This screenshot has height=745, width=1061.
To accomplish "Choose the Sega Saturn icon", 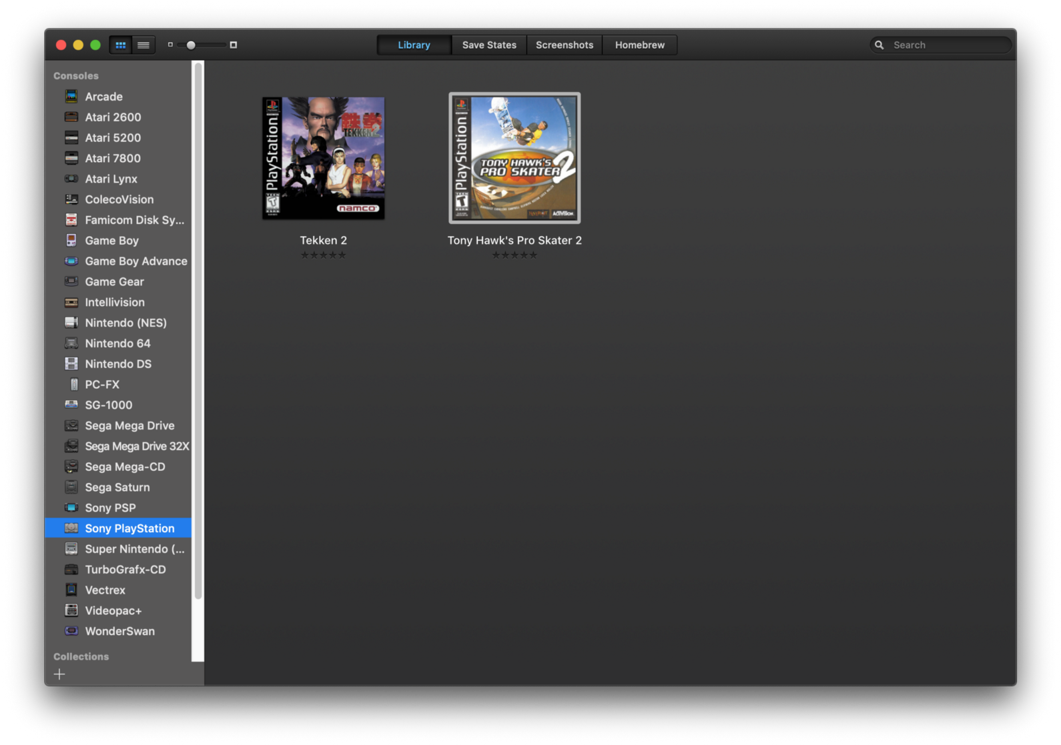I will [x=71, y=488].
